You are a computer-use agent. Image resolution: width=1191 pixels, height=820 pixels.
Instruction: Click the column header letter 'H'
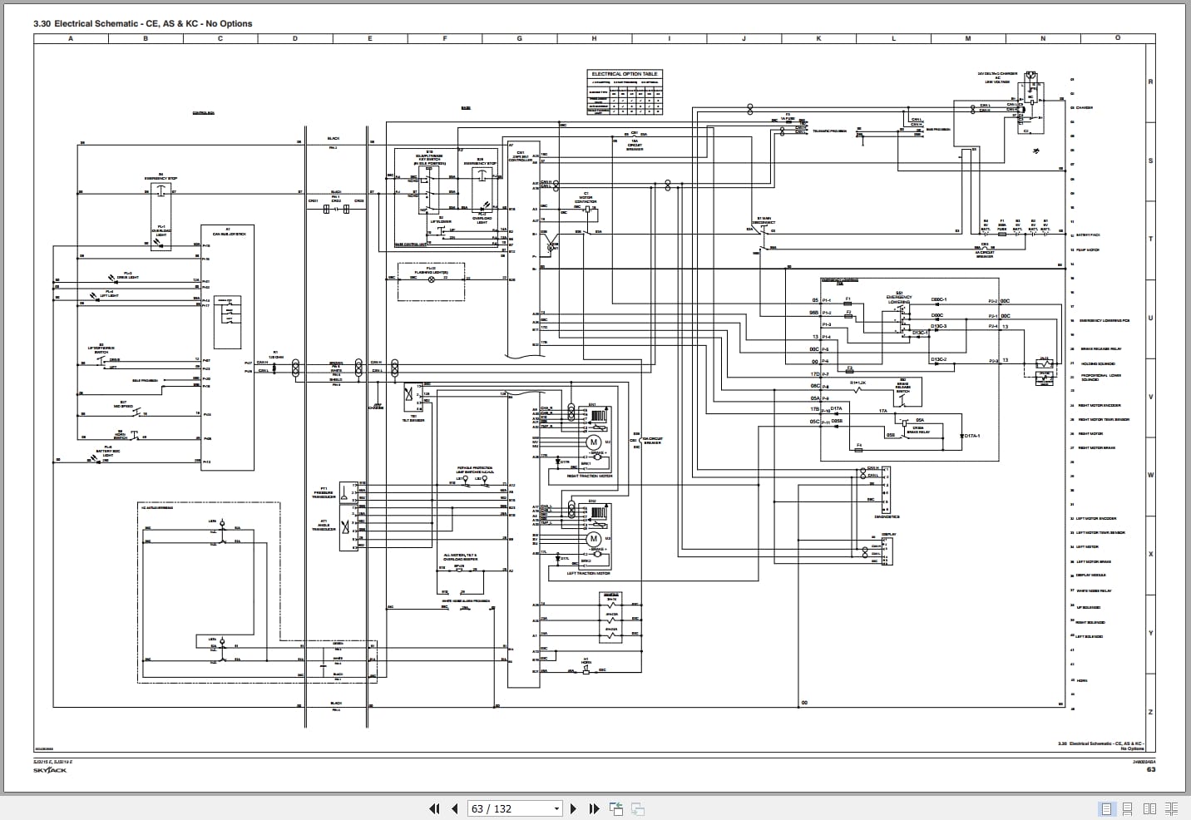click(594, 38)
